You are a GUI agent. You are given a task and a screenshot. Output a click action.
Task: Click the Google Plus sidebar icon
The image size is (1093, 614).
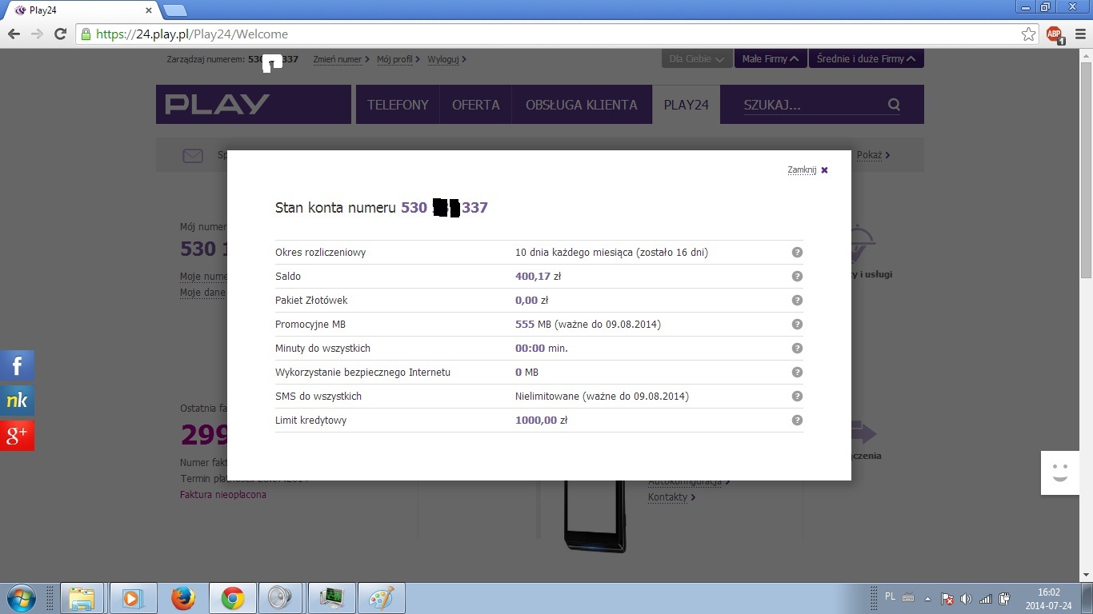click(17, 436)
